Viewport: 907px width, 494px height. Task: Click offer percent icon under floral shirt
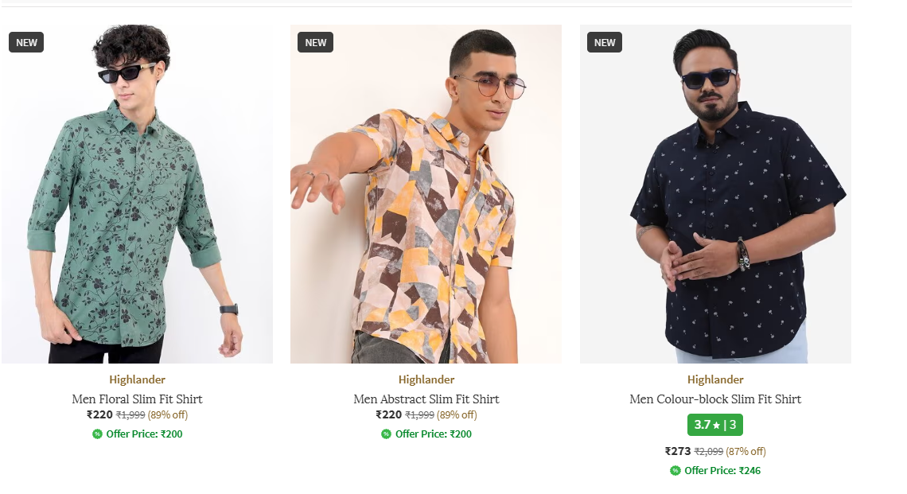pos(97,434)
